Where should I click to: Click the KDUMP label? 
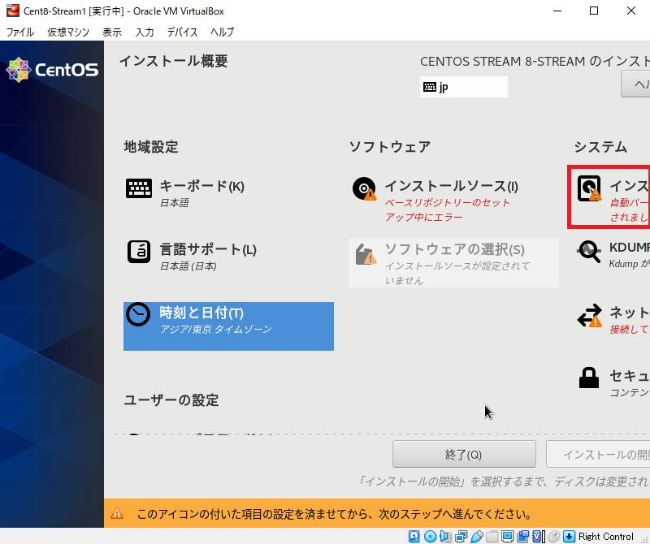(629, 248)
